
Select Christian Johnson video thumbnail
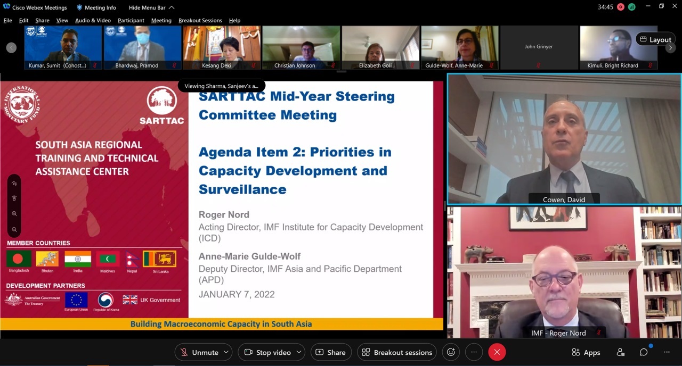pyautogui.click(x=301, y=47)
